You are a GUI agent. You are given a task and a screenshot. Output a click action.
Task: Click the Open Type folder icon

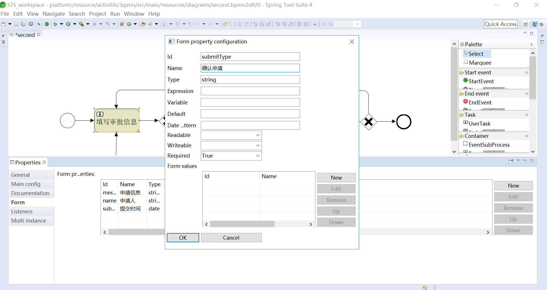pos(143,24)
